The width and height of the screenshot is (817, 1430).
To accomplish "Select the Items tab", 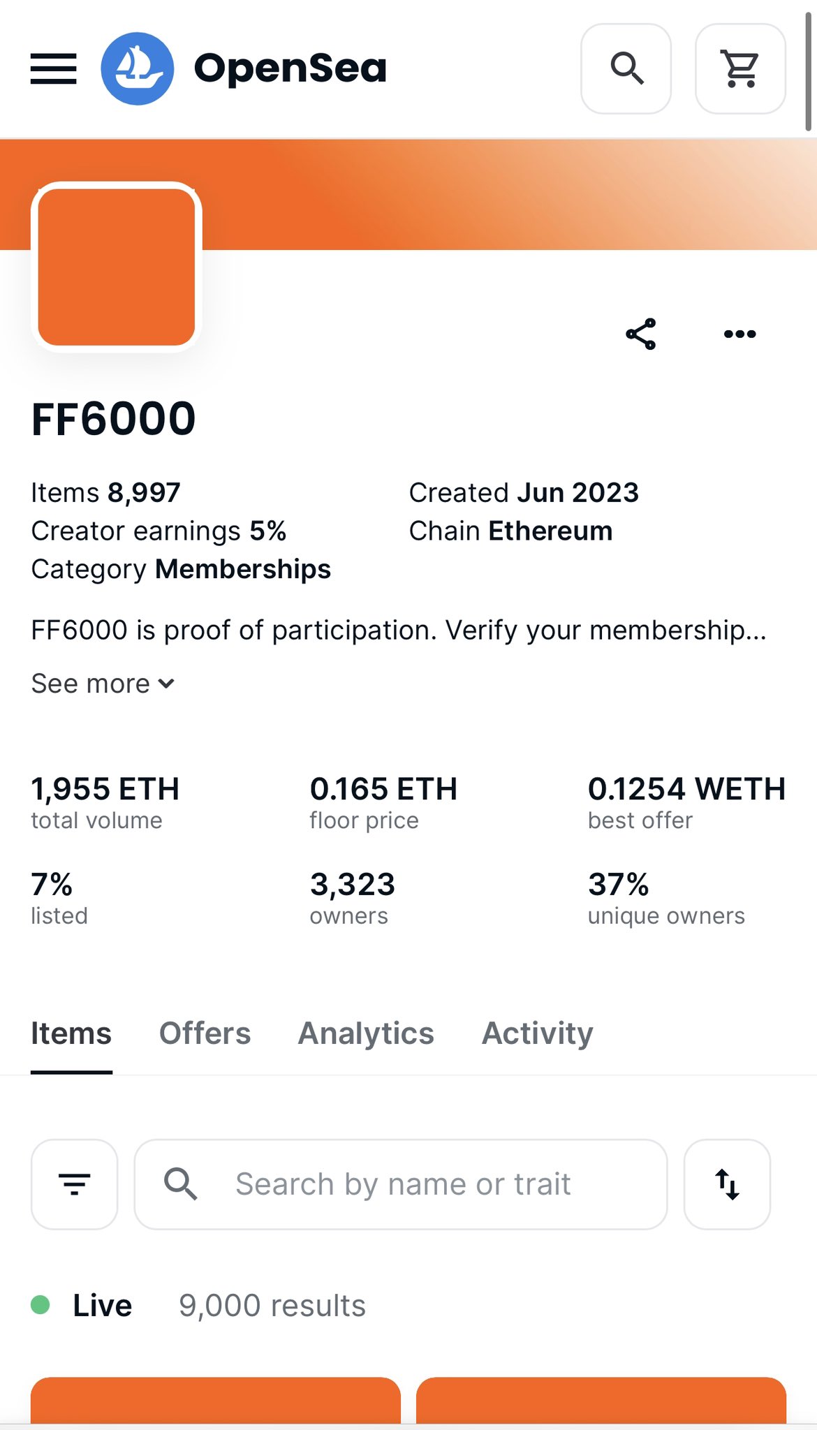I will pyautogui.click(x=71, y=1033).
